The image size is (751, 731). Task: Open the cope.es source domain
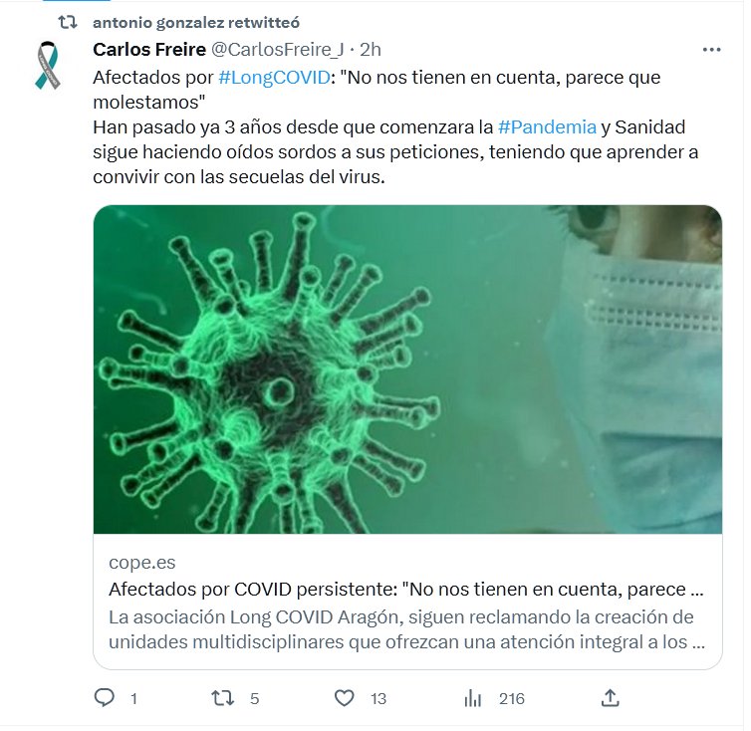click(141, 562)
